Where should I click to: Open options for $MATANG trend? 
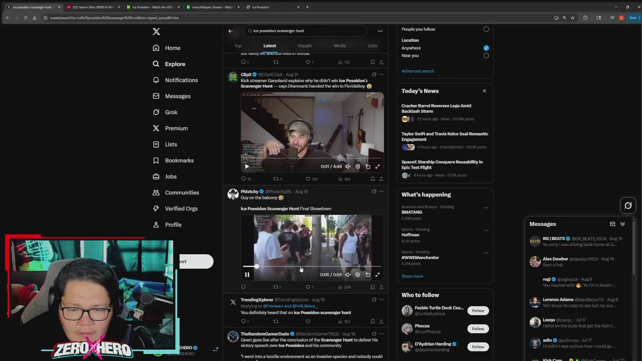486,208
